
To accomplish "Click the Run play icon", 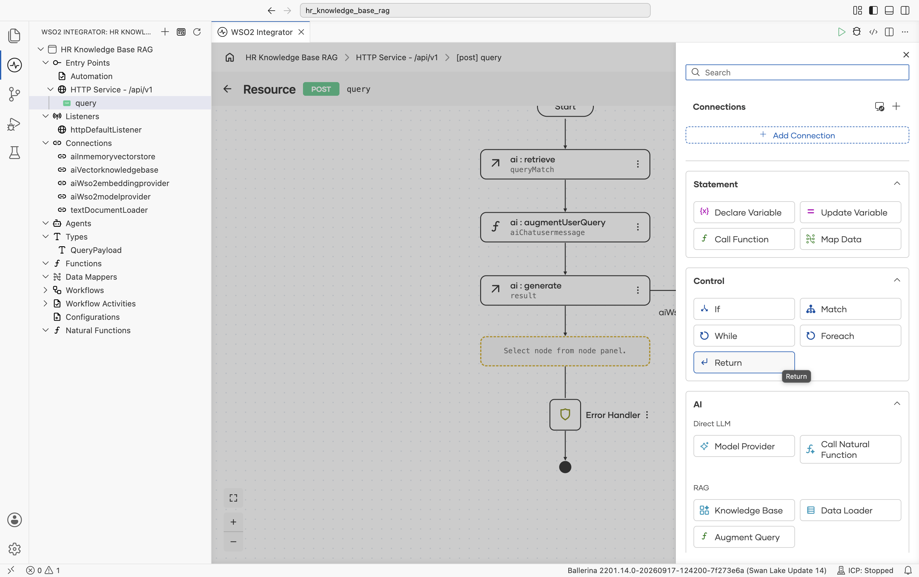I will pos(841,32).
